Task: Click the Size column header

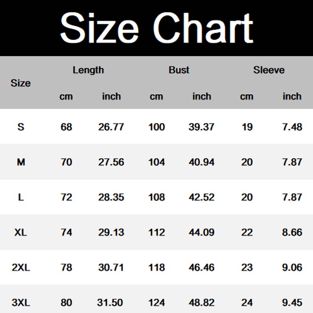Action: click(21, 83)
